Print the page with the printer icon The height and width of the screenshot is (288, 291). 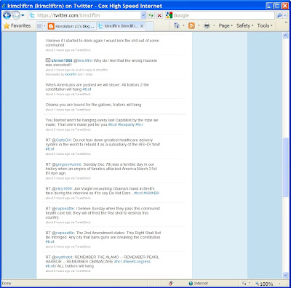[x=207, y=25]
